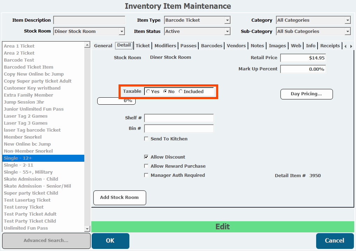Click the Retail Price field
This screenshot has height=251, width=356.
pyautogui.click(x=303, y=58)
